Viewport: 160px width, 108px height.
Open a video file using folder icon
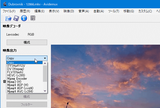coord(8,18)
